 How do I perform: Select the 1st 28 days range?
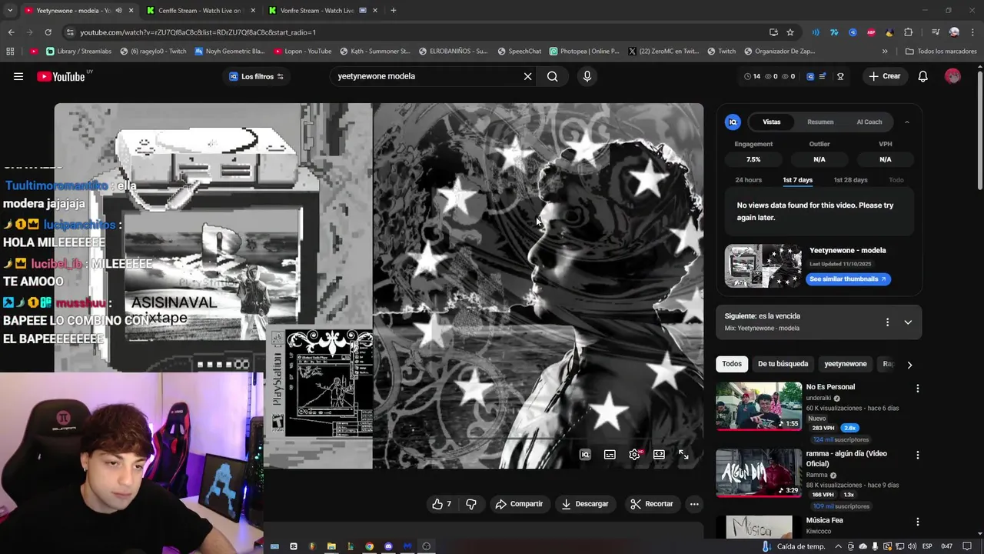coord(850,180)
